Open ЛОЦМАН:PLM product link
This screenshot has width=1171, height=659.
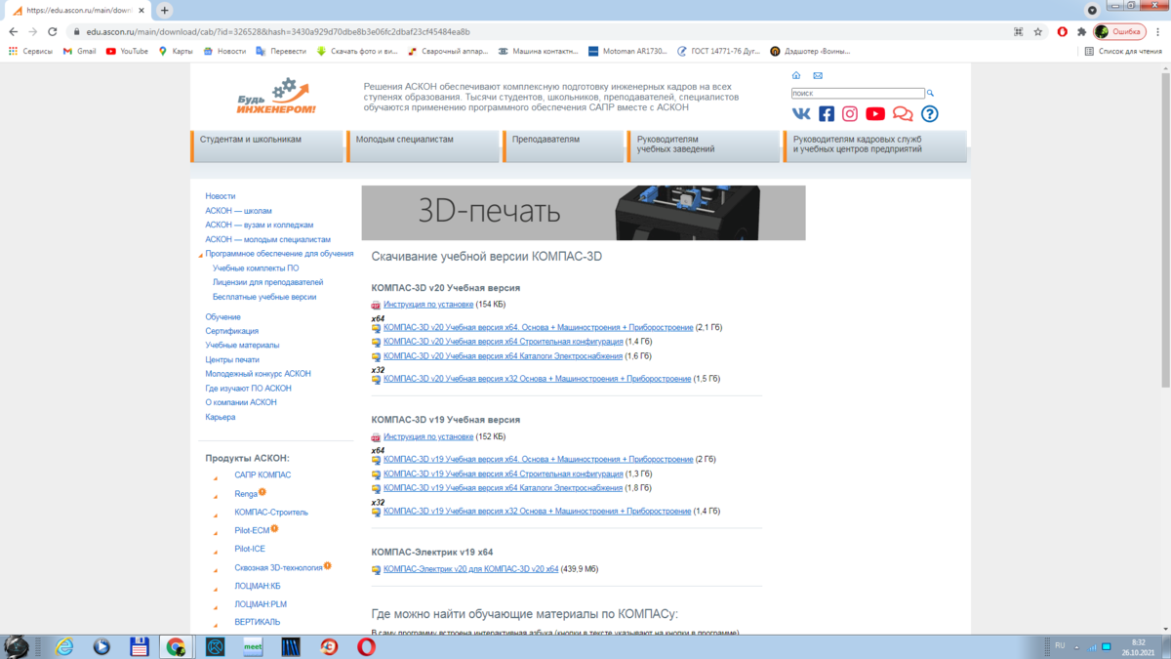point(261,604)
